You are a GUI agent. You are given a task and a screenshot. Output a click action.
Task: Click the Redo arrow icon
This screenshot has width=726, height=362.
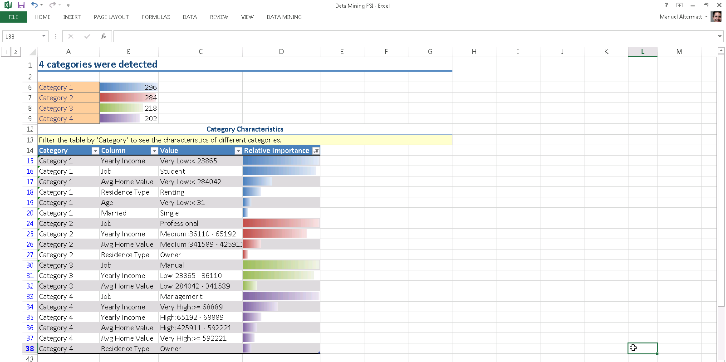(53, 5)
